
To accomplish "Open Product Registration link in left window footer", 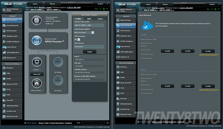I will click(57, 123).
